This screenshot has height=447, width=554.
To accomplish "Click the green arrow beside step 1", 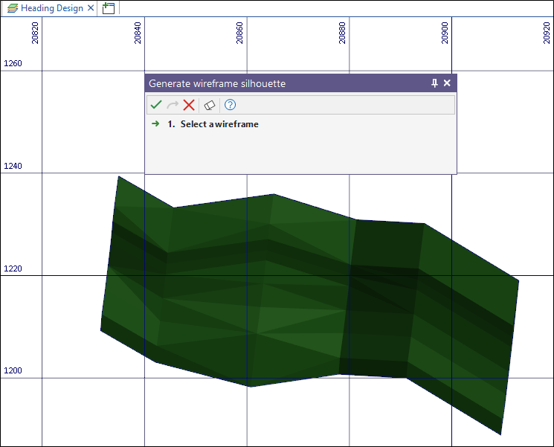I will coord(155,124).
